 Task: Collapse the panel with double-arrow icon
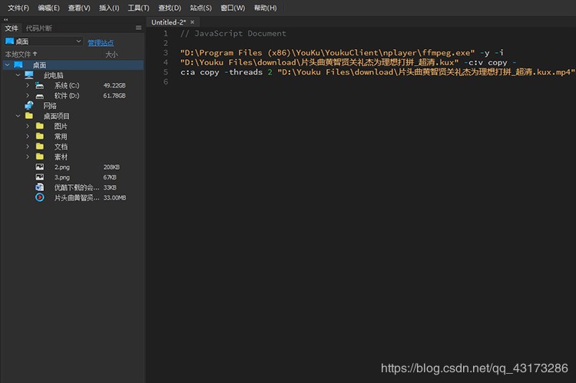point(6,20)
